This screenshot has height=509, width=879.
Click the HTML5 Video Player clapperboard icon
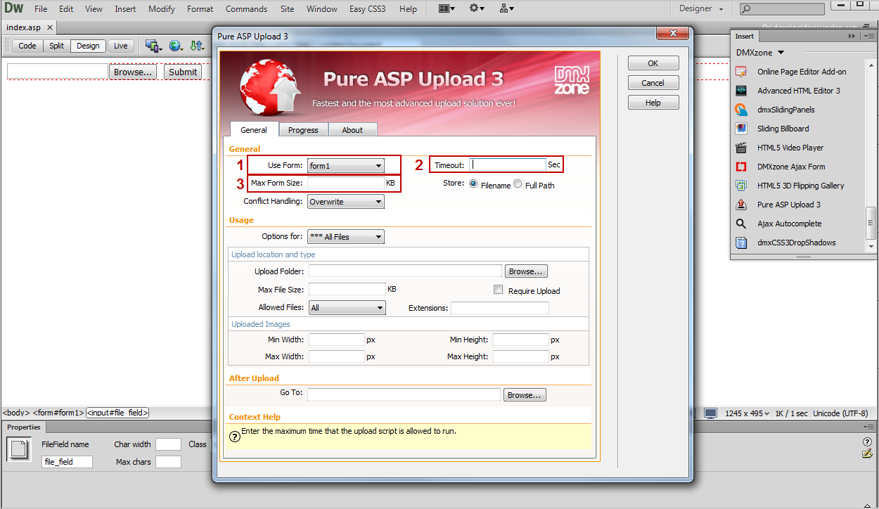(741, 148)
